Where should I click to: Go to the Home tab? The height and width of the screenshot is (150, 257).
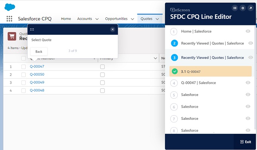[x=66, y=19]
